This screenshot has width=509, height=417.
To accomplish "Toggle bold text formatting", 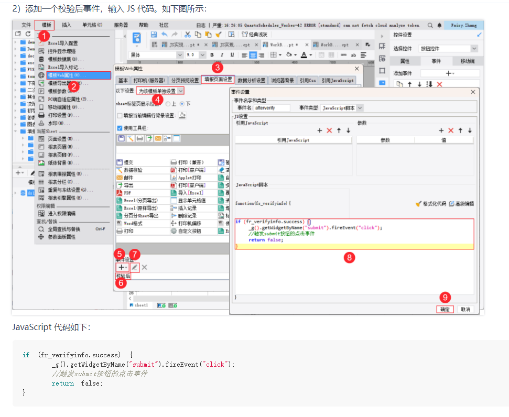I will [x=212, y=55].
